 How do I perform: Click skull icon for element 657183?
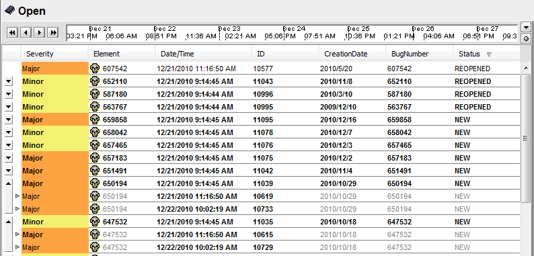pyautogui.click(x=95, y=158)
